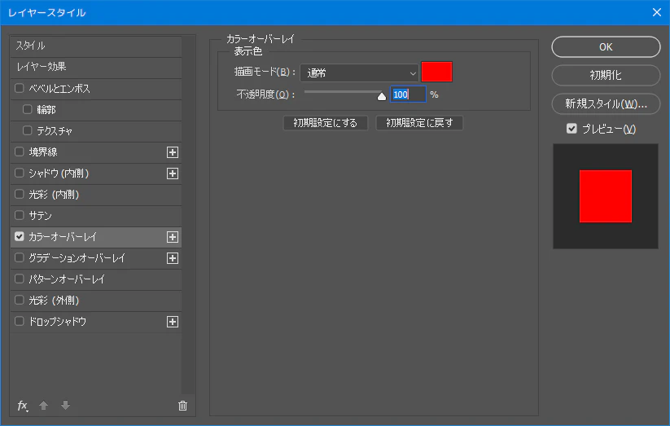Delete effect using the trash icon
670x426 pixels.
pos(182,406)
